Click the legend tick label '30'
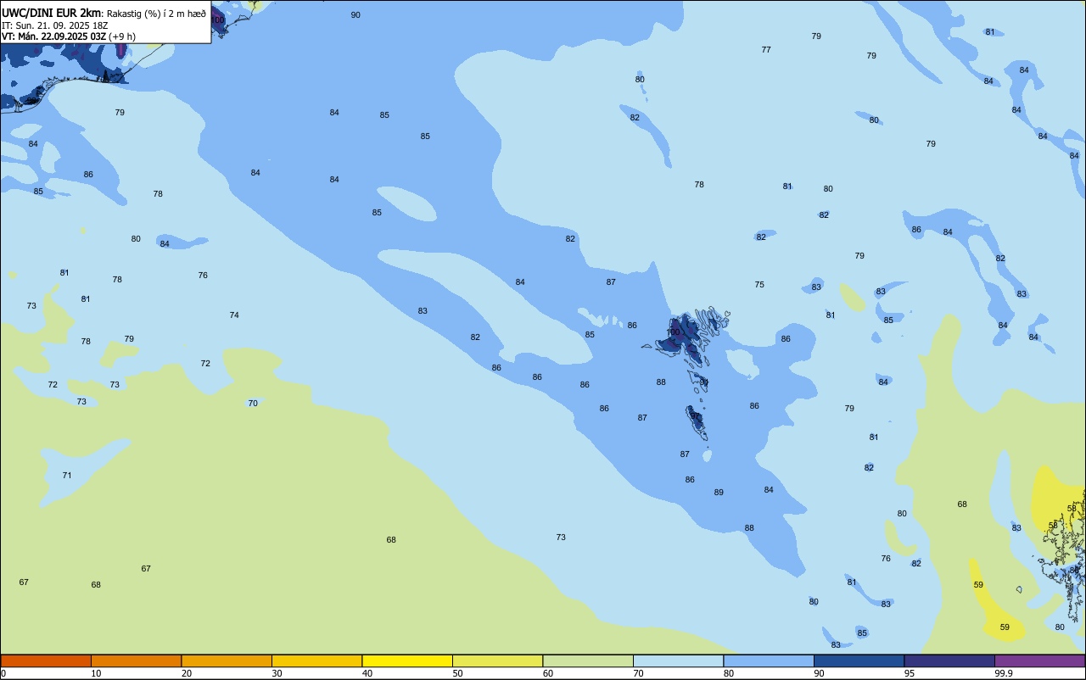 277,673
